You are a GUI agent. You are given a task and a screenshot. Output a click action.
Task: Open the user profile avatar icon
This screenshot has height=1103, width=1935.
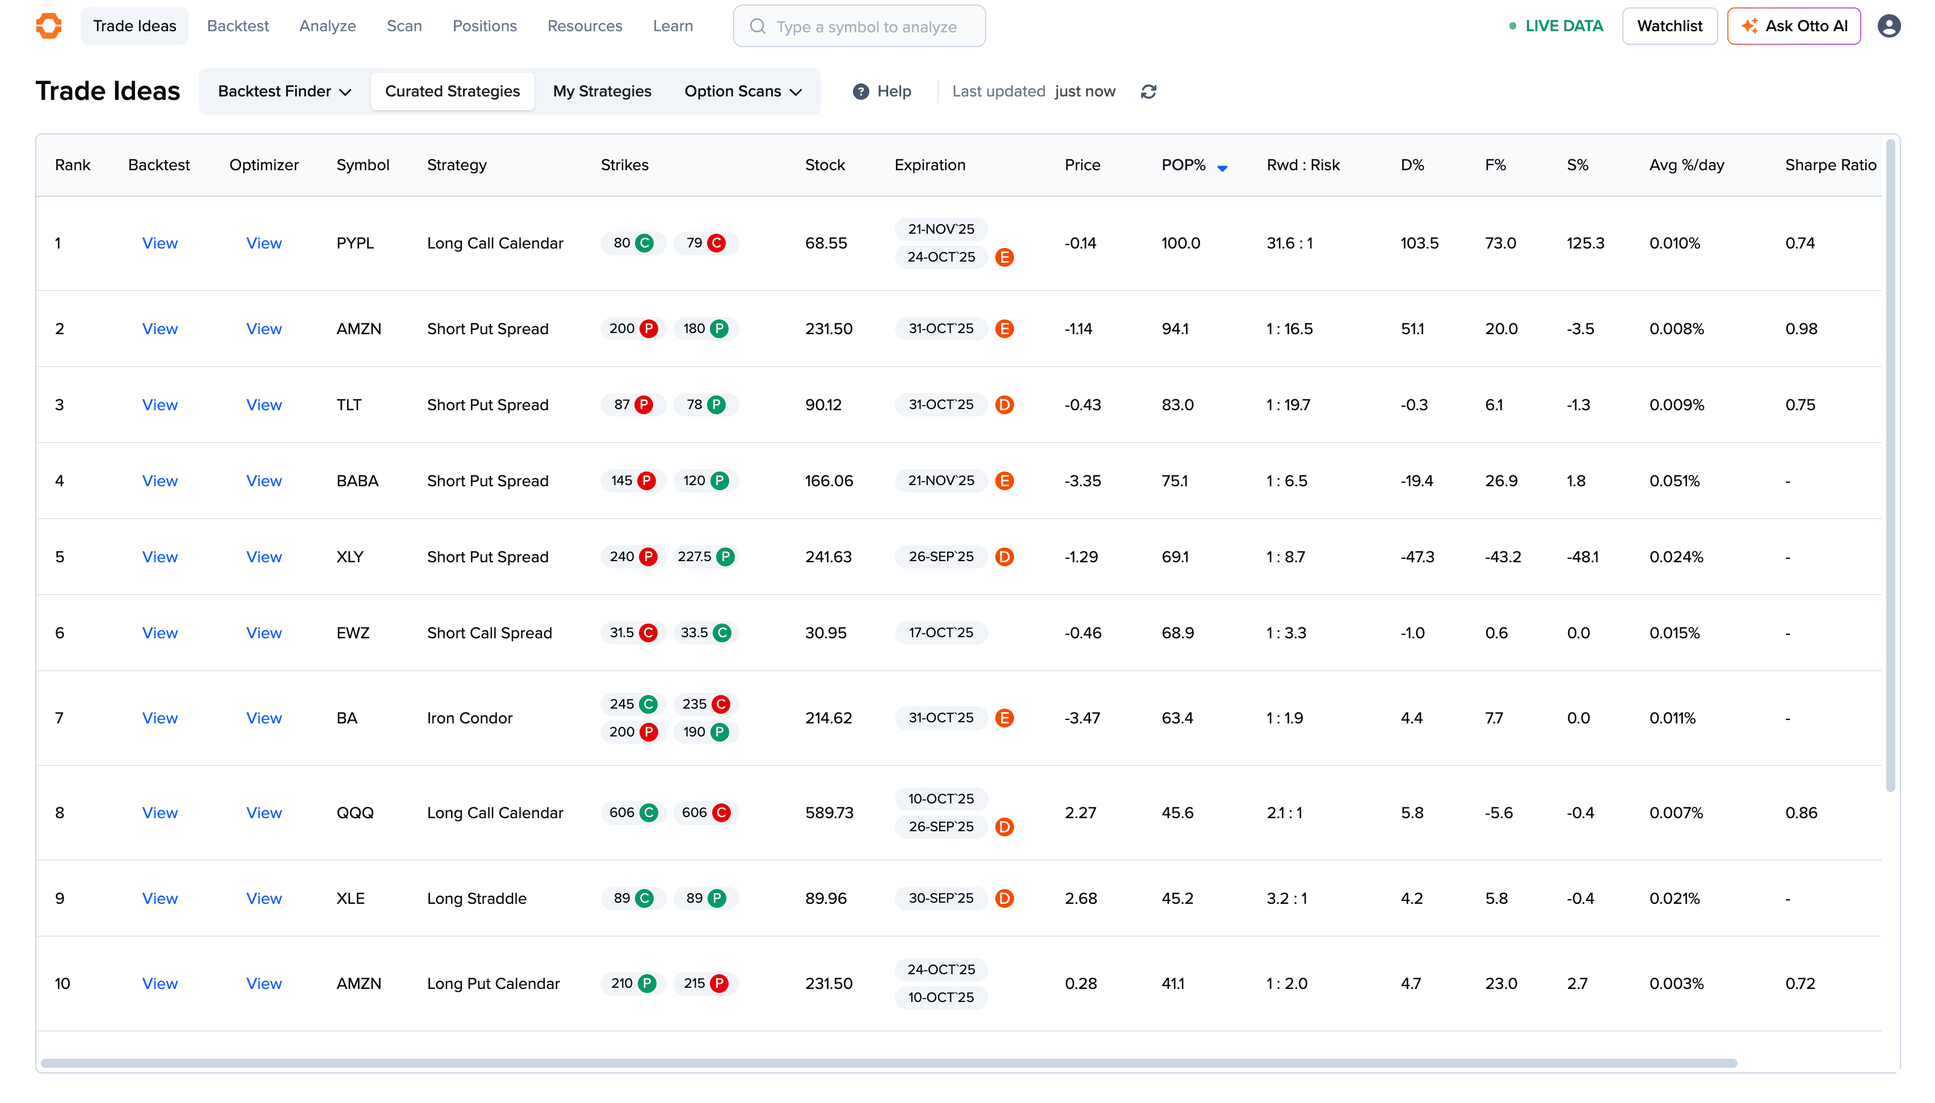point(1888,26)
